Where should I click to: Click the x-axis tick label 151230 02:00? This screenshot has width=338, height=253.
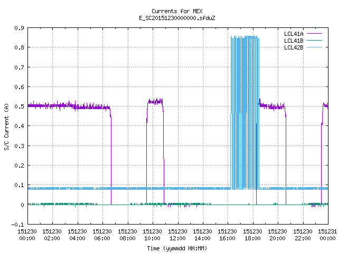pyautogui.click(x=52, y=235)
